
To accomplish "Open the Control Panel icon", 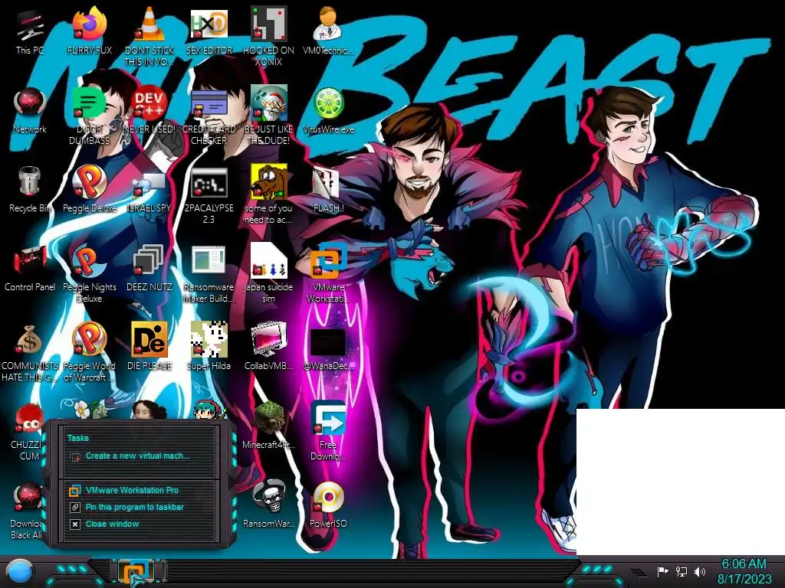I will pos(30,269).
